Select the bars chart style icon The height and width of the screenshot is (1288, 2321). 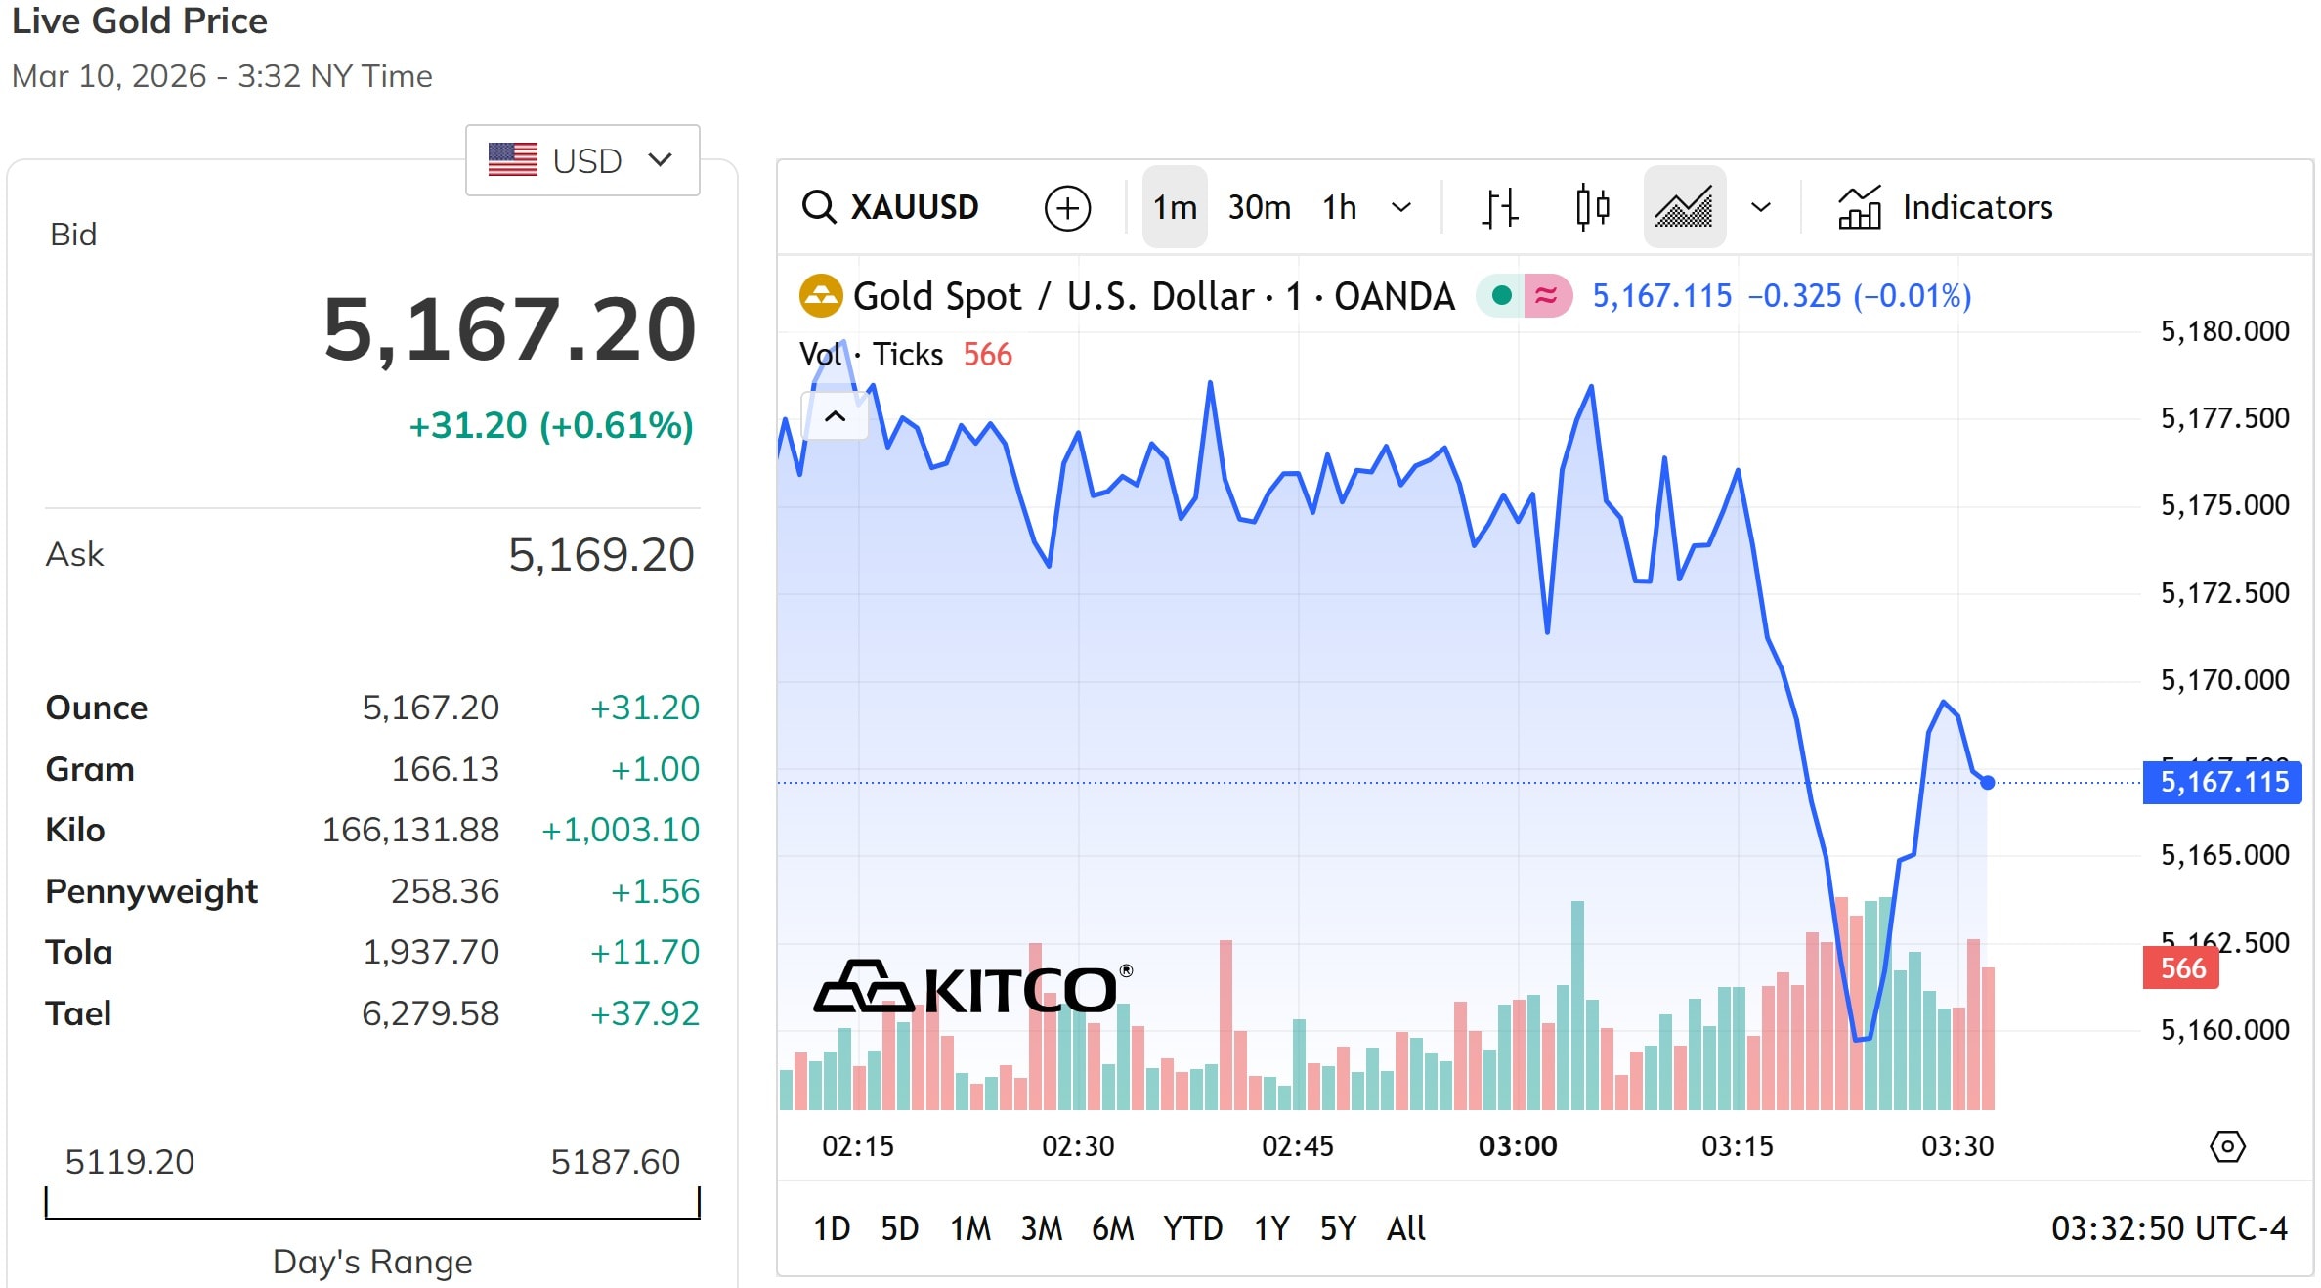pos(1500,207)
